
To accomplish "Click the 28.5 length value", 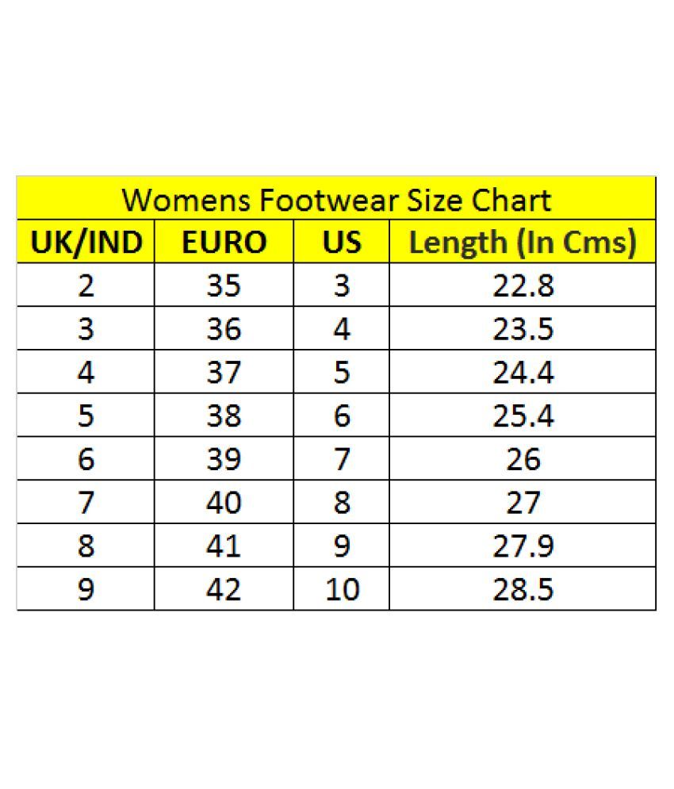I will click(522, 590).
